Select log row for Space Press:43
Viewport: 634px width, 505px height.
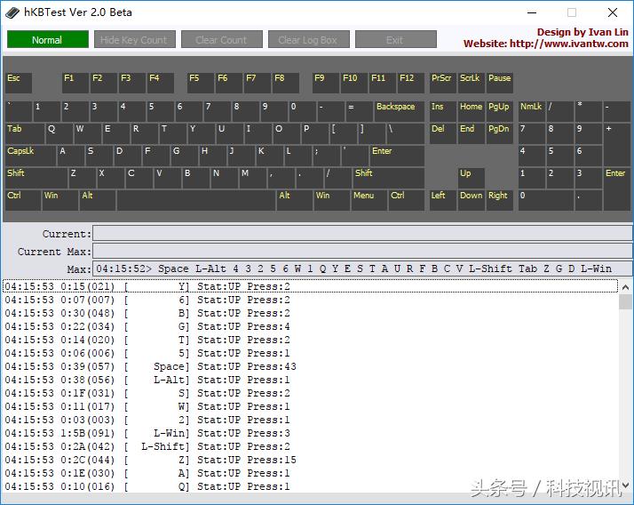310,366
